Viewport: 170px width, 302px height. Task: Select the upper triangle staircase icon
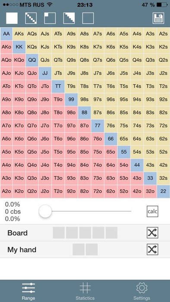coord(69,18)
